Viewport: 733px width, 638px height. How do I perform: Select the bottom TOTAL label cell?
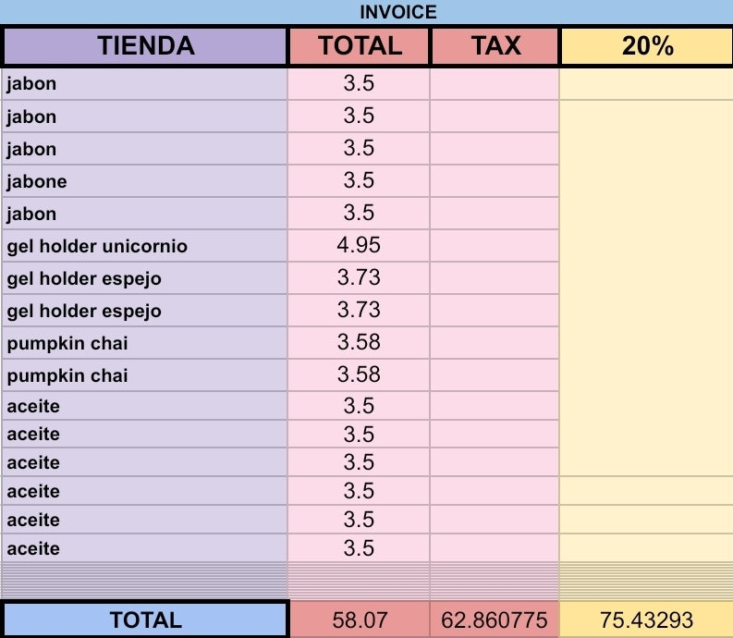[x=145, y=620]
